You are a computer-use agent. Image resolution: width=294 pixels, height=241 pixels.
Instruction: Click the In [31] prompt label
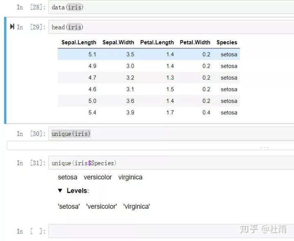(x=31, y=163)
